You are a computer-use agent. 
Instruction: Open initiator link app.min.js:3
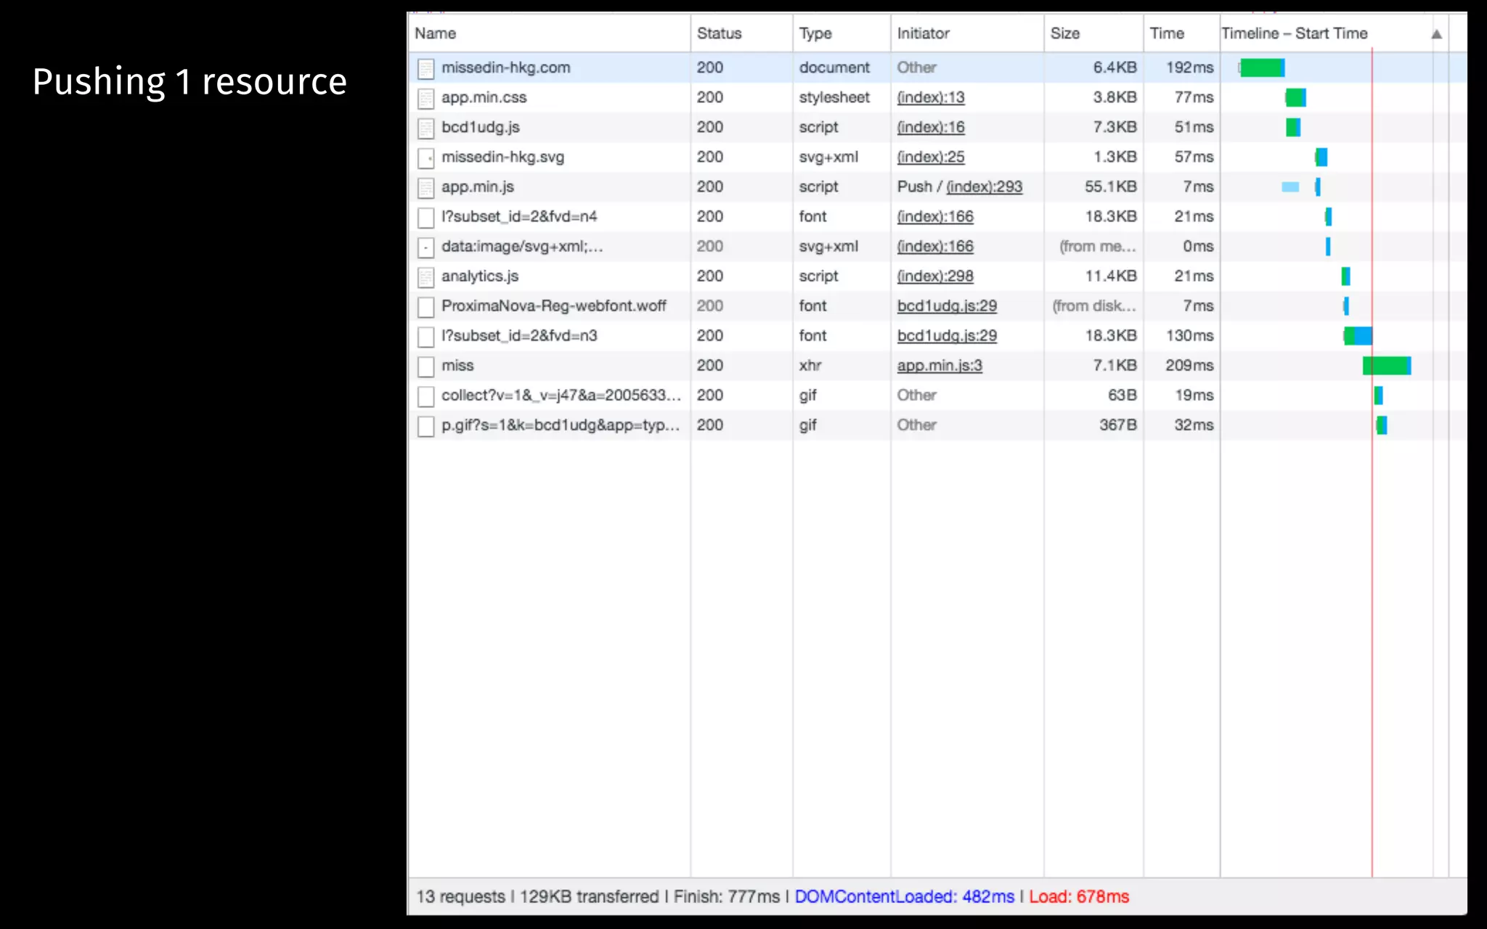tap(940, 365)
